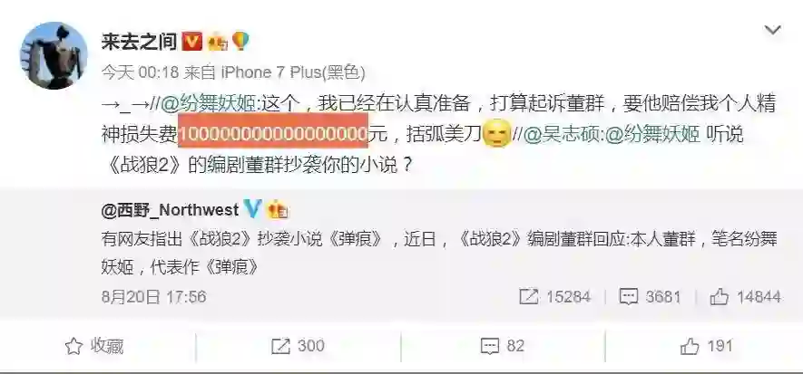Viewport: 803px width, 374px height.
Task: Click the original post repost count 15284
Action: (x=555, y=297)
